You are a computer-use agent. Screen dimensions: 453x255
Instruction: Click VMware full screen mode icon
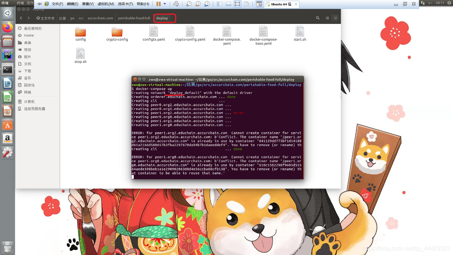click(238, 4)
